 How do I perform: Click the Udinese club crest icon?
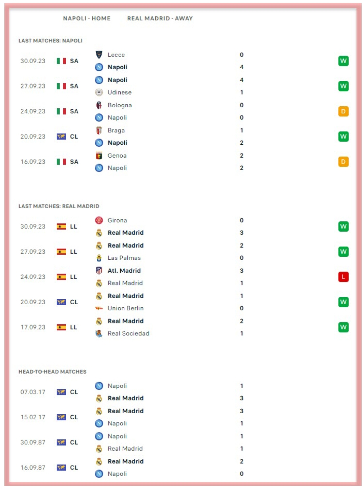pyautogui.click(x=99, y=92)
